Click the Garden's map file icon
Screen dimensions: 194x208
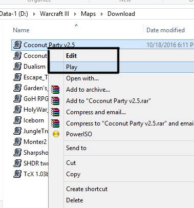17,88
